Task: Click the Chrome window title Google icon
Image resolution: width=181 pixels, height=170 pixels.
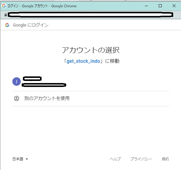Action: coord(4,6)
